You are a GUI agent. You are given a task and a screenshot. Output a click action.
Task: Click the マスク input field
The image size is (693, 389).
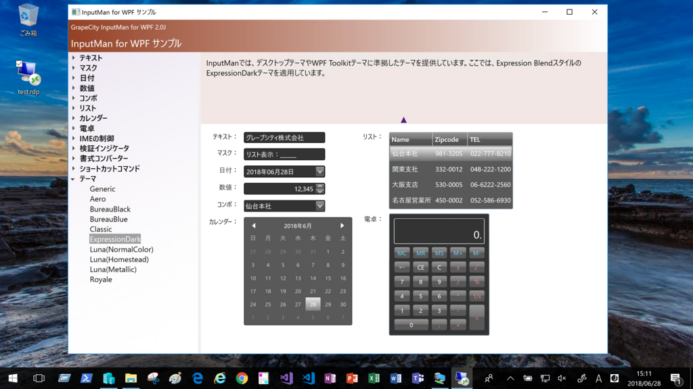(x=284, y=155)
